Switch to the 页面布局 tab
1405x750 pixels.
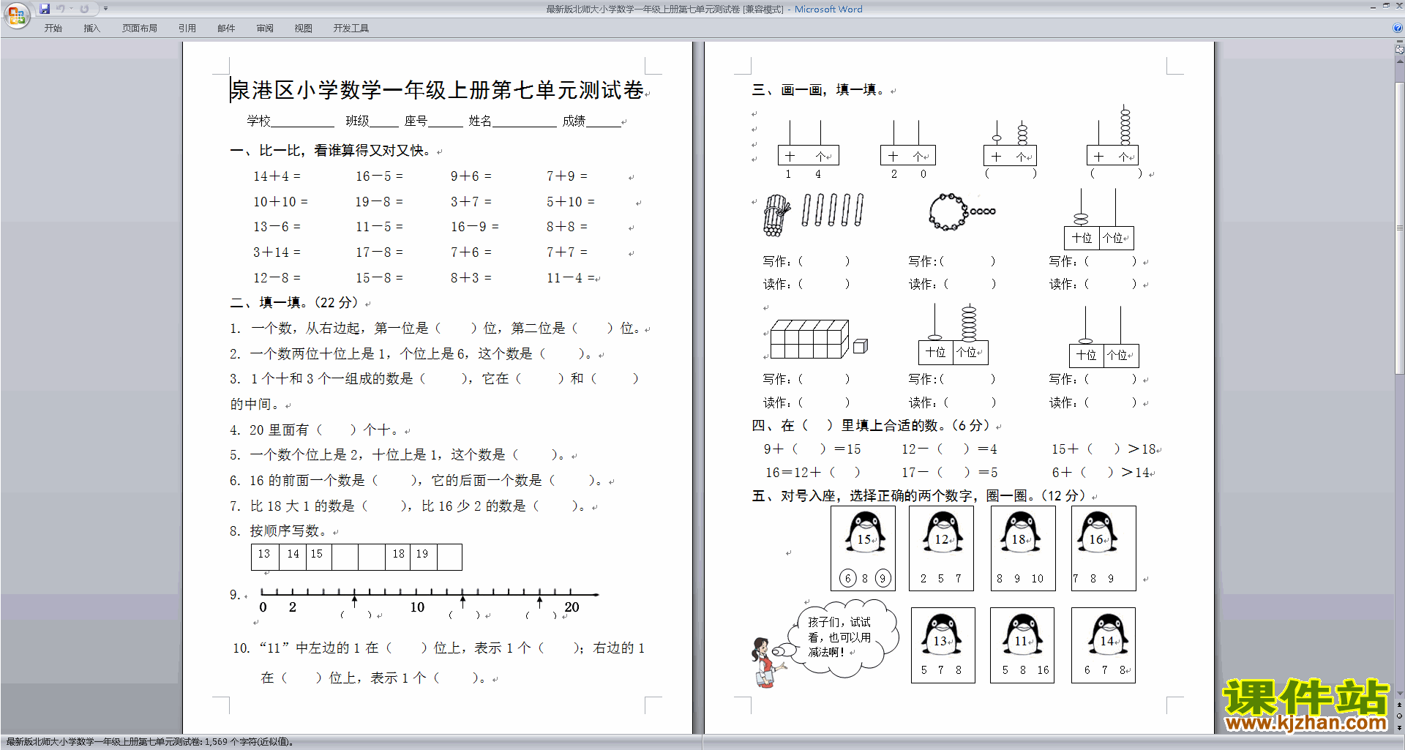pyautogui.click(x=140, y=29)
